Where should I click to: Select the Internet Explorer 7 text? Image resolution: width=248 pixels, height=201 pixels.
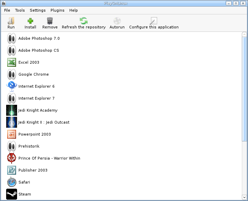pos(36,98)
